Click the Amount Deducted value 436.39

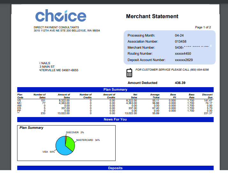(180, 83)
